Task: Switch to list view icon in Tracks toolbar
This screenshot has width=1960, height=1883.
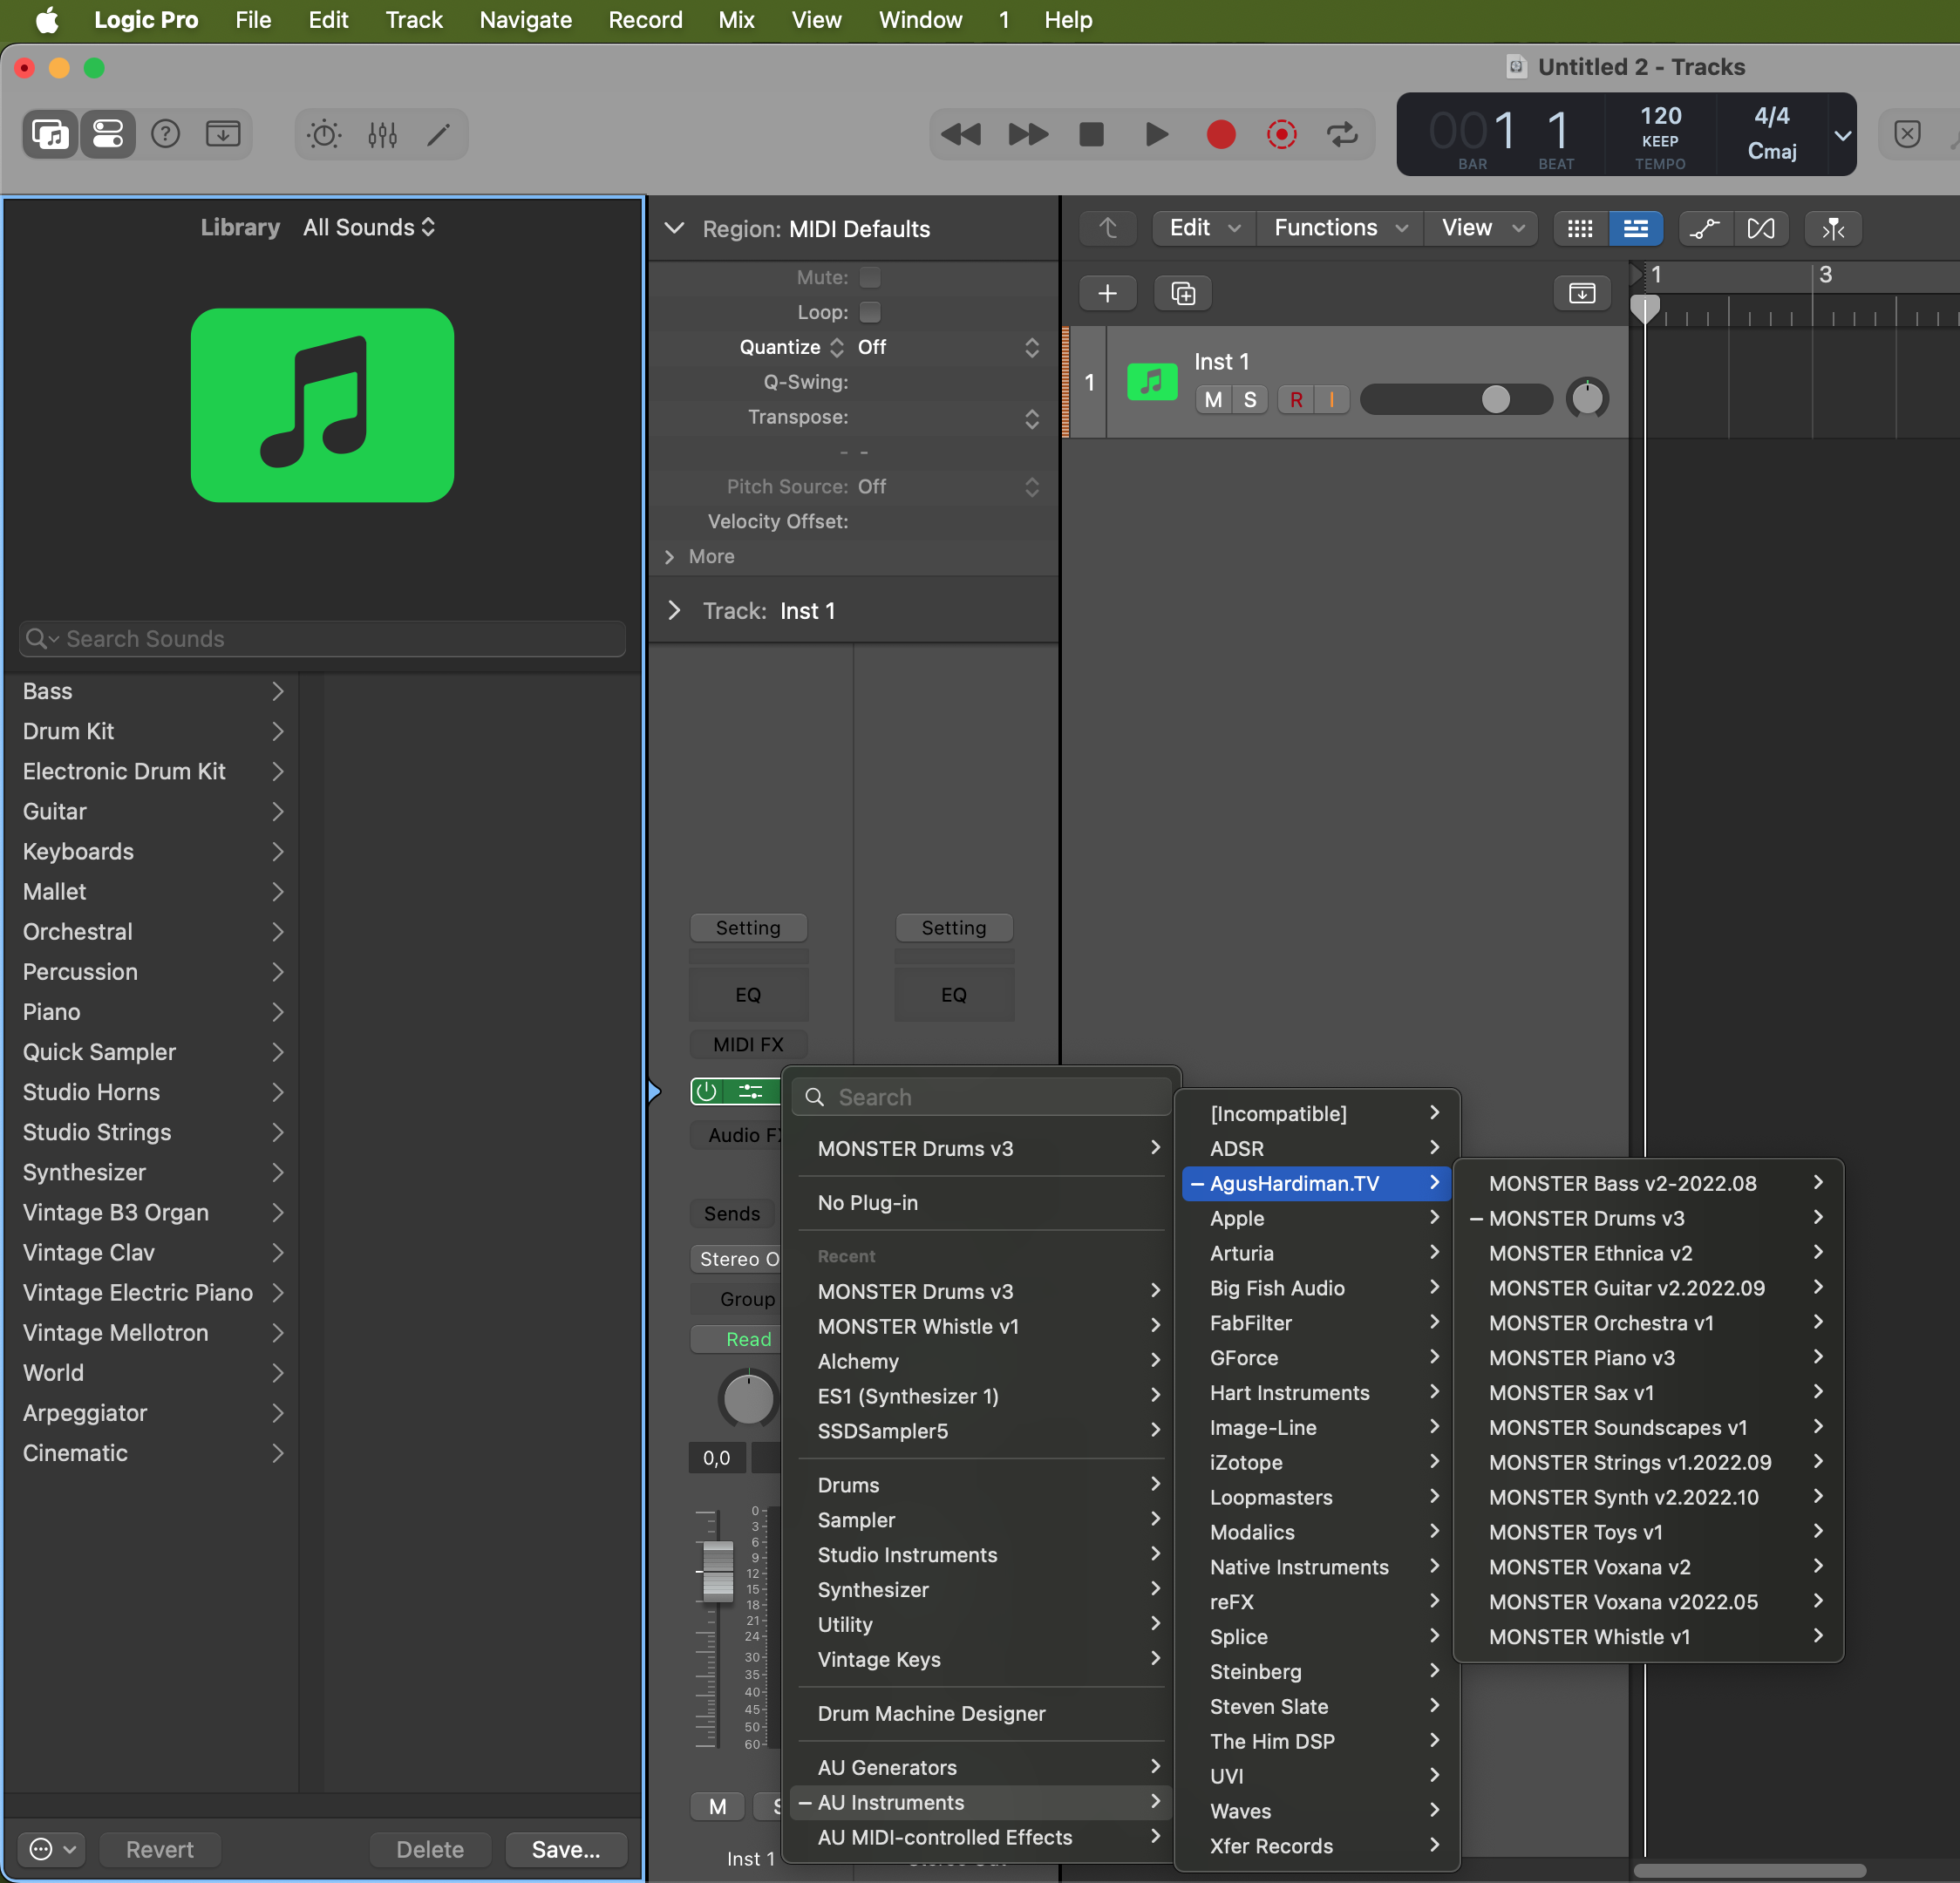Action: point(1636,228)
